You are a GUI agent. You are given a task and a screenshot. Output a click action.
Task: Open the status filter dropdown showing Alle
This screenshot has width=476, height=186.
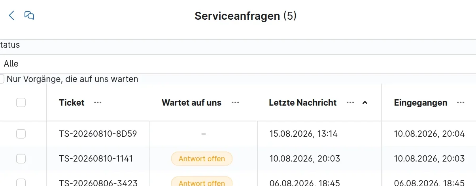point(238,64)
